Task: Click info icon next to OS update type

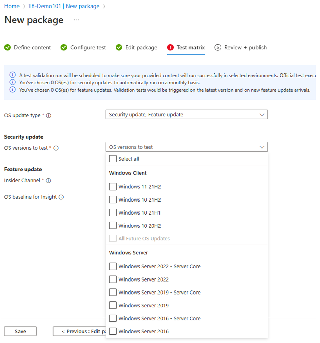Action: (x=49, y=116)
